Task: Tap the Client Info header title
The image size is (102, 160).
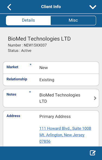Action: click(51, 7)
